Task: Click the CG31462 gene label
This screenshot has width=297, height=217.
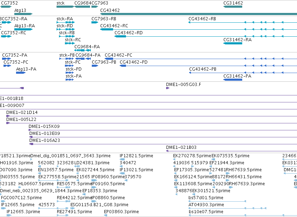Action: tap(233, 3)
